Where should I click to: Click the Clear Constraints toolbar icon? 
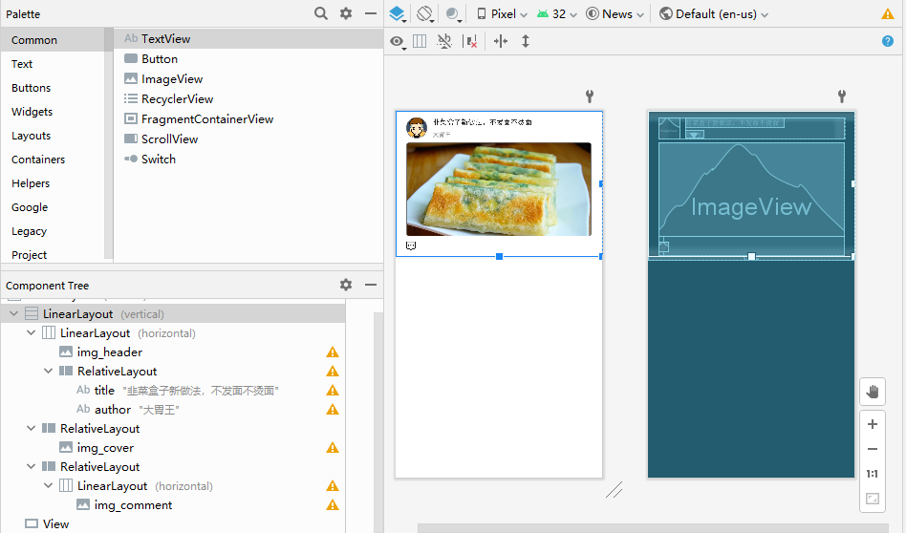[x=470, y=41]
